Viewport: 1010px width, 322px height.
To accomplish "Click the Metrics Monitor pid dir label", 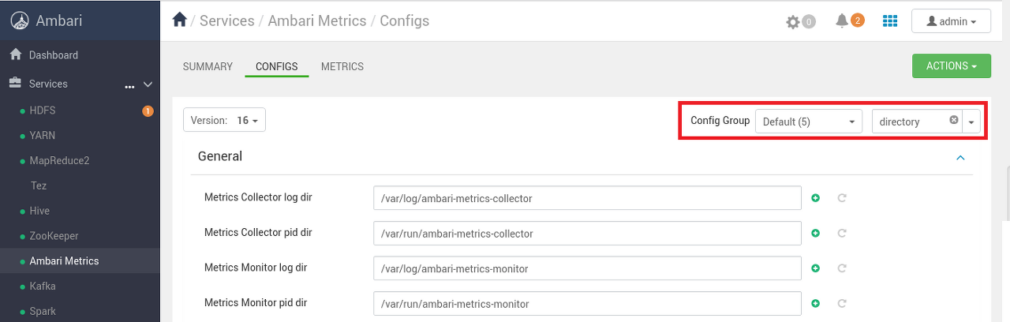I will [256, 302].
